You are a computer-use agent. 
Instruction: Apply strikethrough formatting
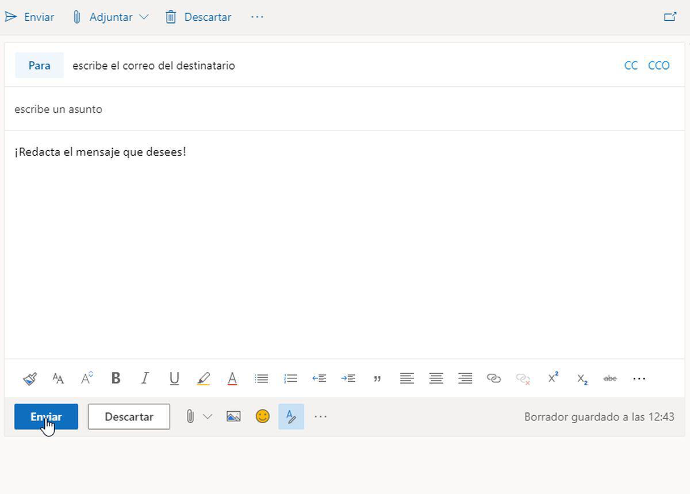609,378
